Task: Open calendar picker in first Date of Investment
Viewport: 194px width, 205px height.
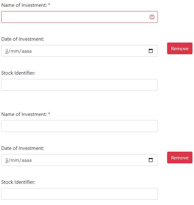Action: click(x=151, y=51)
